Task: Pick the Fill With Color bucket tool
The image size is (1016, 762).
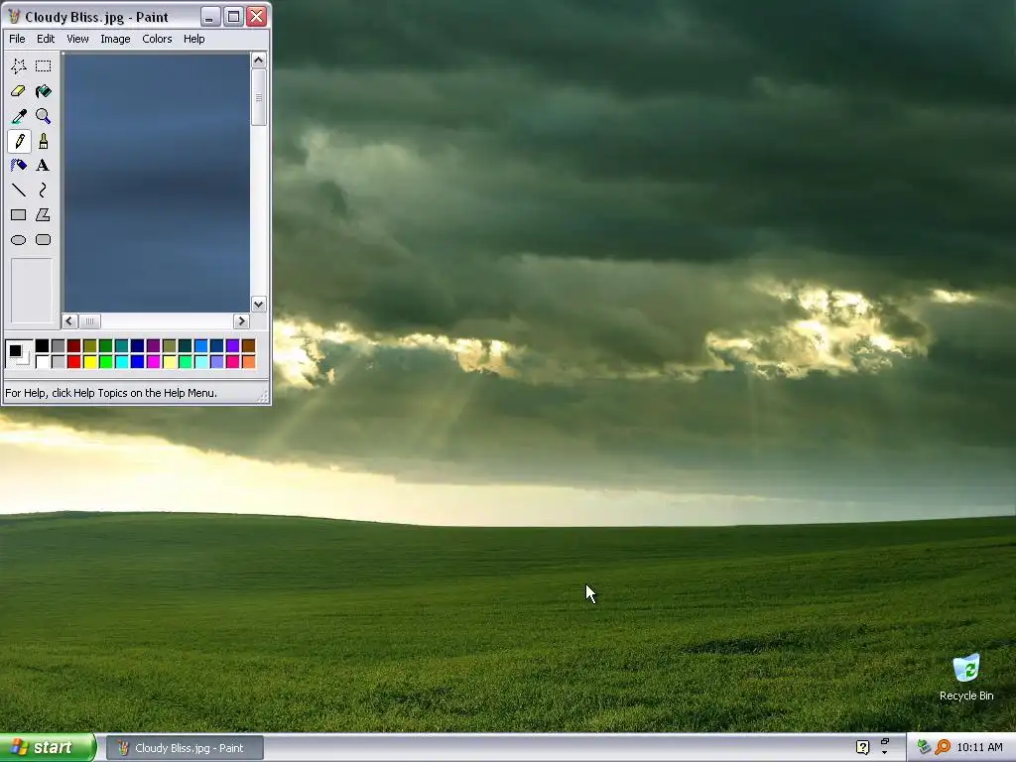Action: point(44,91)
